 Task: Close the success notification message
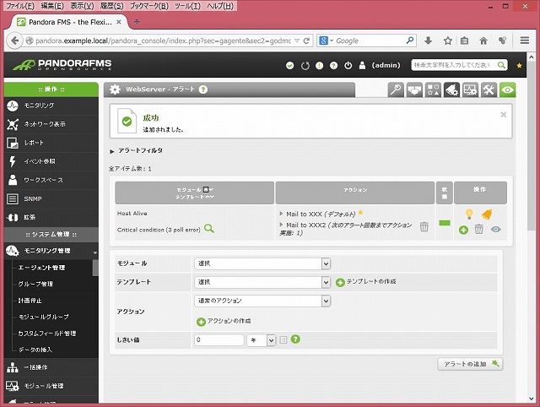504,115
